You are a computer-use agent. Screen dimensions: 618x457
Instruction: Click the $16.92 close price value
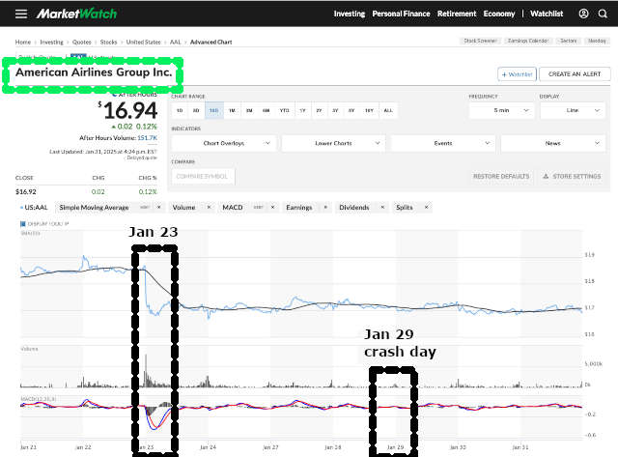[26, 191]
